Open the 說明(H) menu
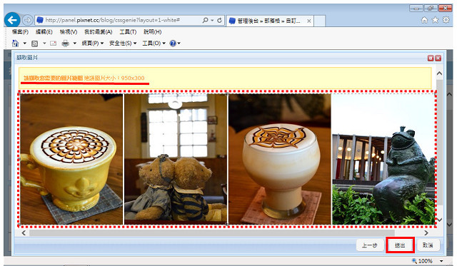457x266 pixels. click(x=152, y=31)
